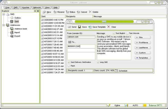This screenshot has width=168, height=109.
Task: Click Delete toolbar button
Action: pos(94,12)
